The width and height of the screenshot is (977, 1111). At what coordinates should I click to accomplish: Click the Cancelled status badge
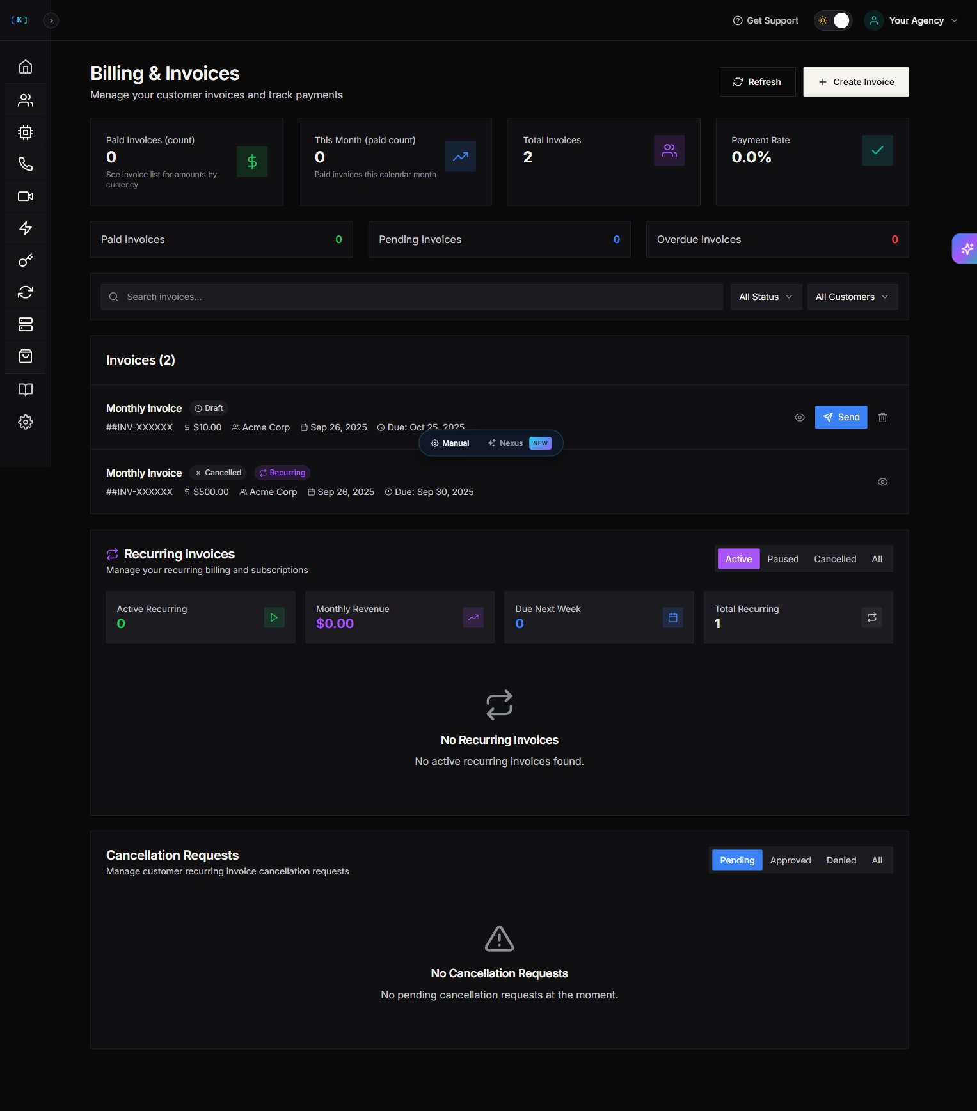pos(218,473)
